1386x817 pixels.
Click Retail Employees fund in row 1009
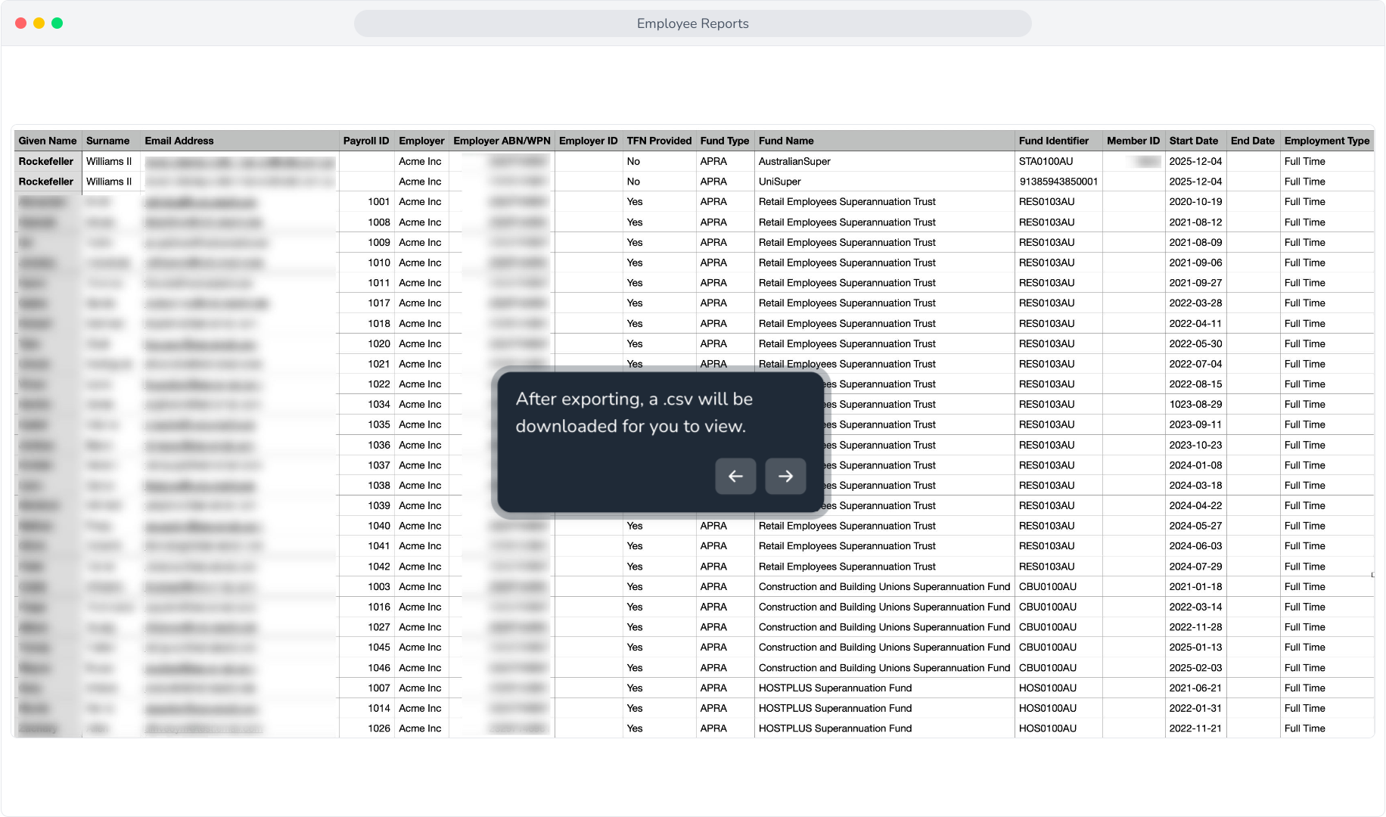[847, 243]
